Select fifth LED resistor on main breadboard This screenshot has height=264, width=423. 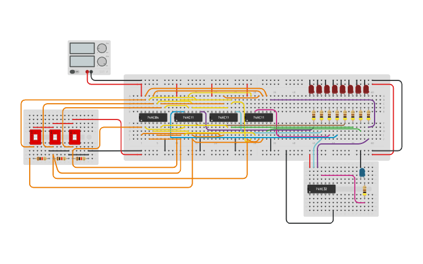coord(345,115)
